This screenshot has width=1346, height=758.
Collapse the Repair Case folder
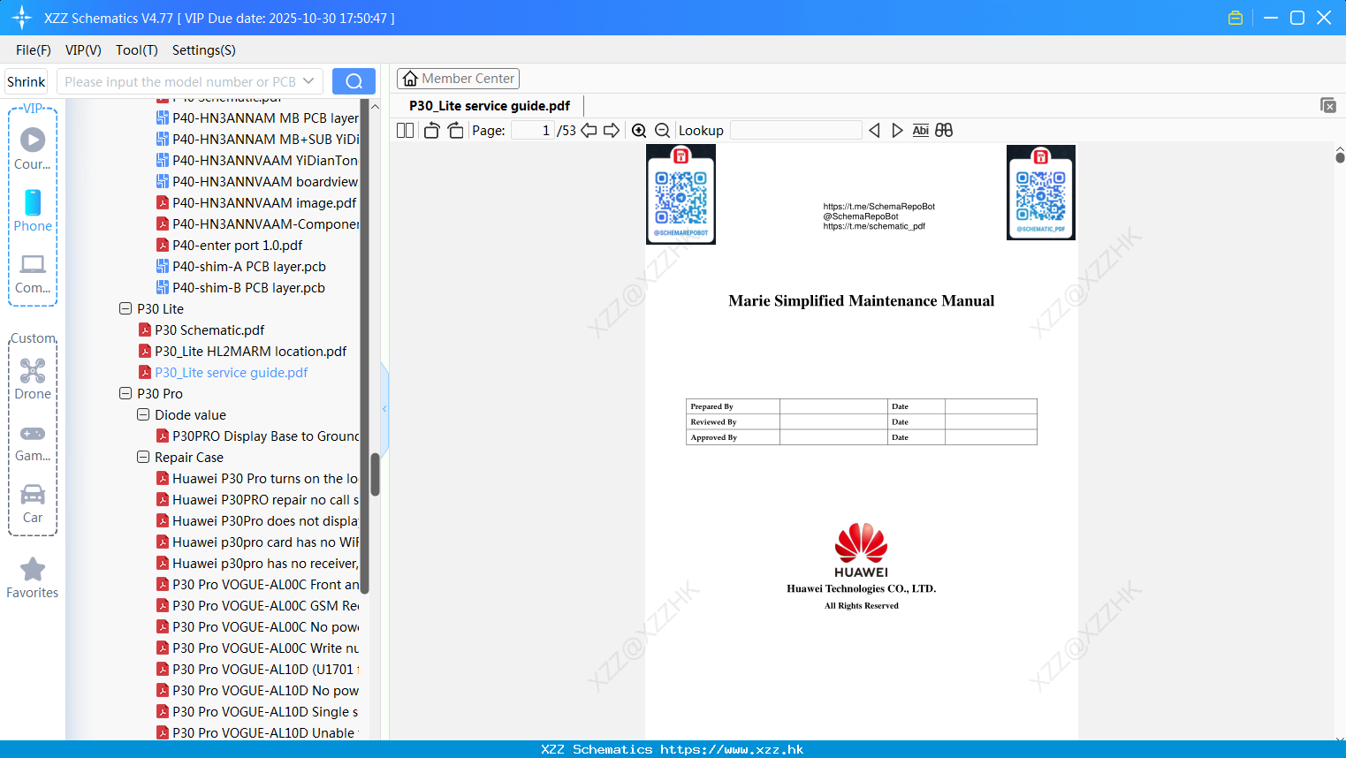click(143, 457)
